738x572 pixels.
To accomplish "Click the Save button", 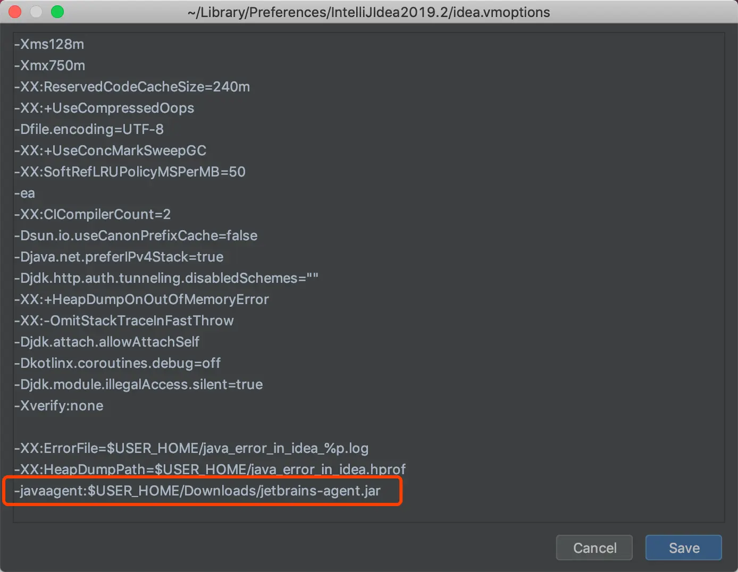I will tap(683, 548).
